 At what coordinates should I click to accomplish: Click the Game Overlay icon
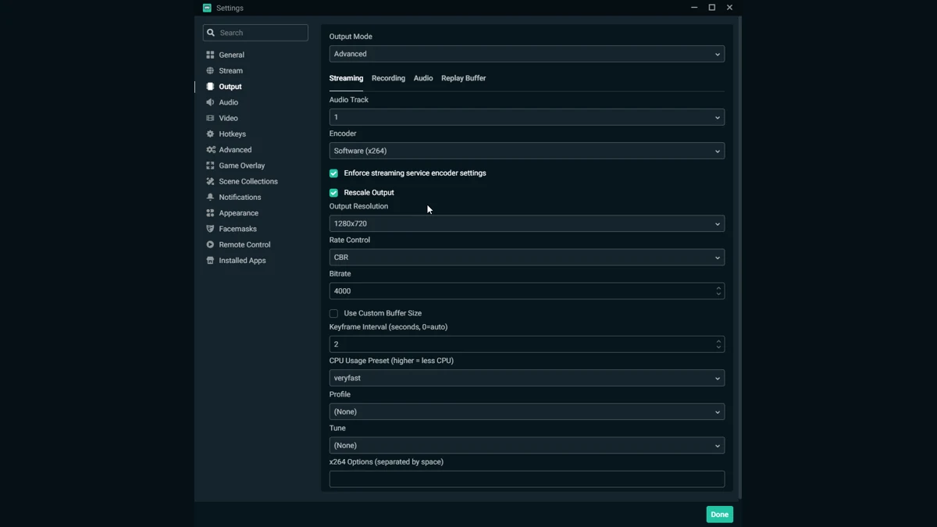point(210,166)
